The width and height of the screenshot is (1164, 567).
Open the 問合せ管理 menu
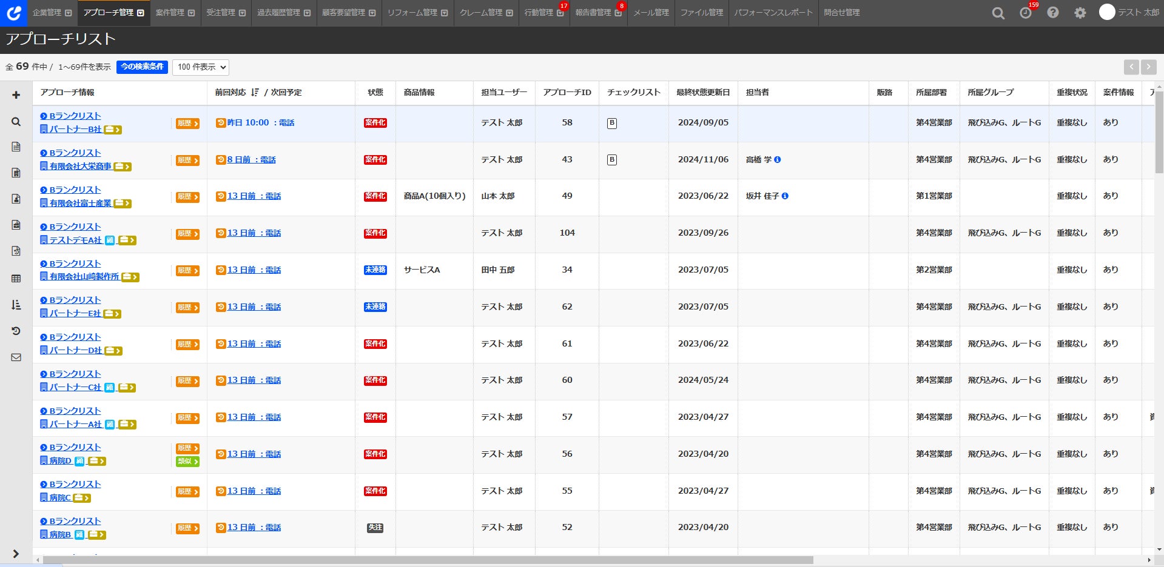pyautogui.click(x=841, y=13)
